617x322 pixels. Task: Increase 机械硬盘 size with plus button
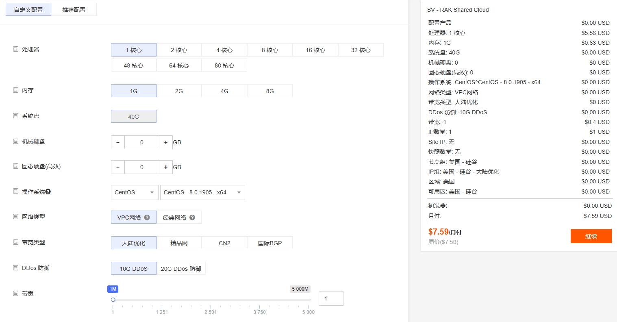pos(166,142)
